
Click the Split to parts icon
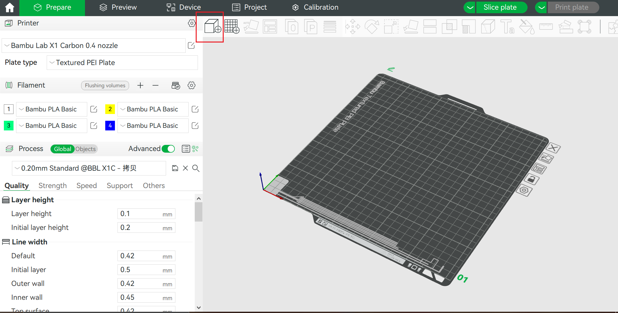click(311, 26)
